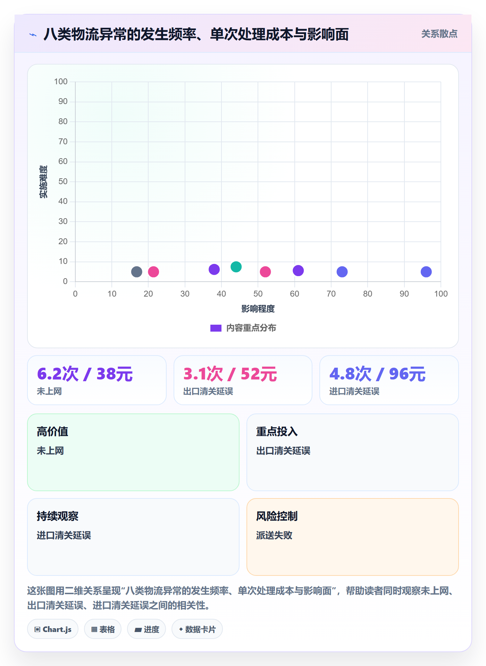The image size is (486, 666).
Task: Click the gray scatter point near x=17
Action: [137, 272]
